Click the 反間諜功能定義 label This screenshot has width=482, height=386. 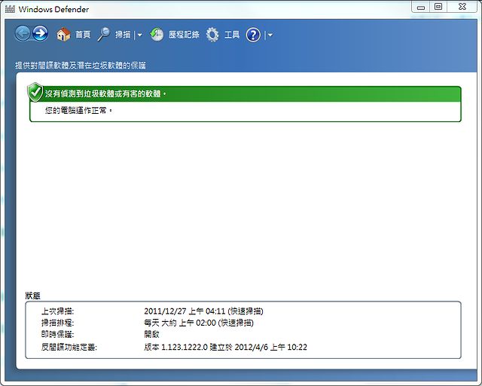pyautogui.click(x=69, y=347)
